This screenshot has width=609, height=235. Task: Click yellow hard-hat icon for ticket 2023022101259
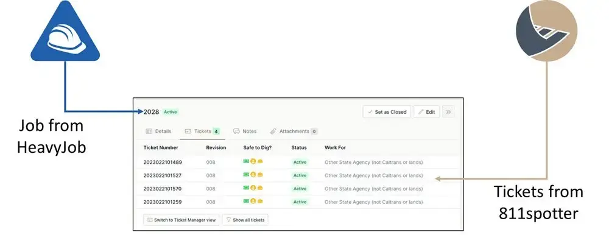(260, 201)
